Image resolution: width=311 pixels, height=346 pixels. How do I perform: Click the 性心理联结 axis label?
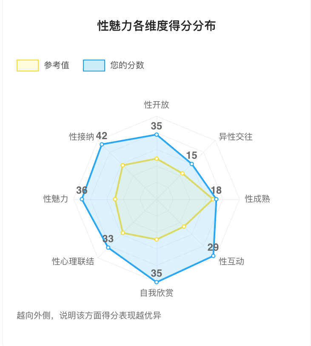73,261
